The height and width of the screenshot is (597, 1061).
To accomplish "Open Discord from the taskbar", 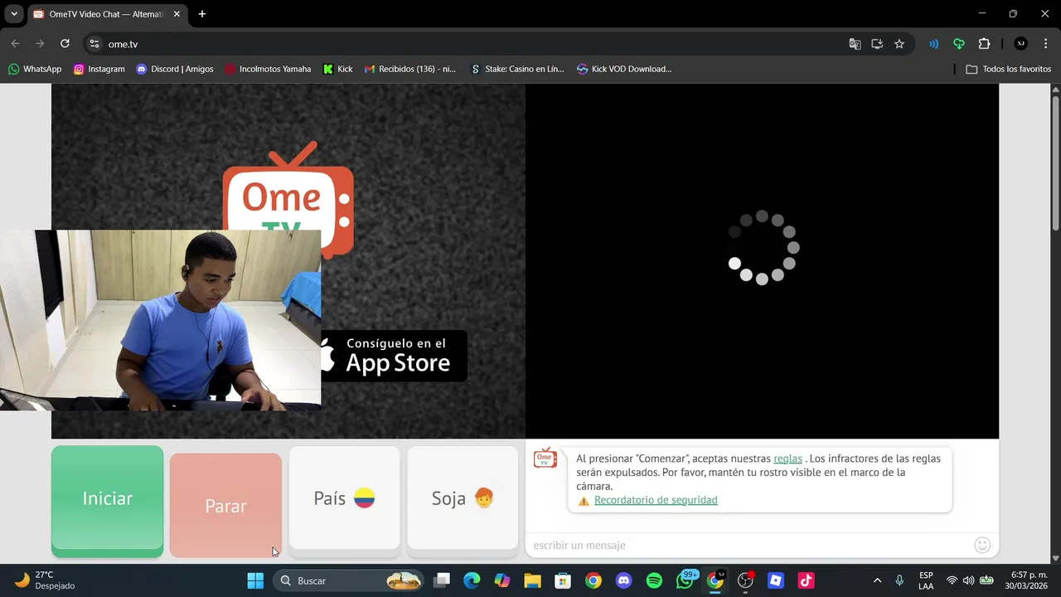I will (x=624, y=580).
